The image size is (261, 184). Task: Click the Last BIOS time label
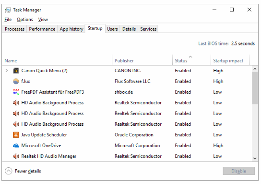point(214,43)
